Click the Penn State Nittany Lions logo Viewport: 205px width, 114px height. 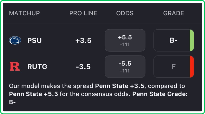tap(15, 41)
